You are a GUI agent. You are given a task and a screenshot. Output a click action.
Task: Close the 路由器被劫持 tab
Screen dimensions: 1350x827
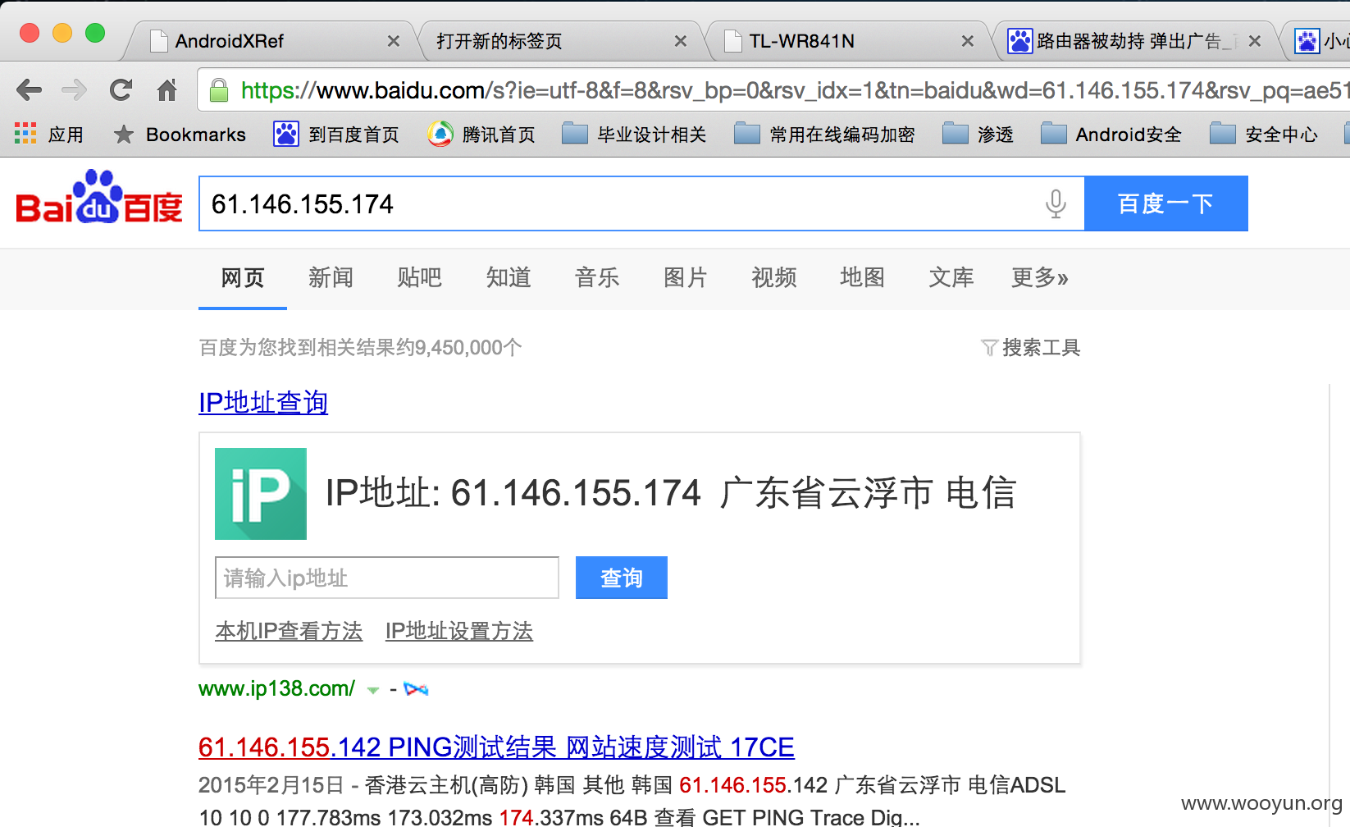coord(1255,41)
